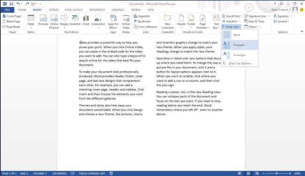Insert Date & Time

click(x=254, y=22)
